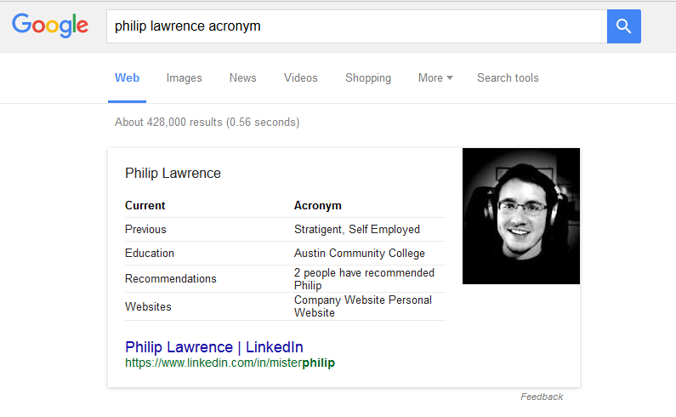Click 'Austin Community College' in Education row

click(359, 254)
